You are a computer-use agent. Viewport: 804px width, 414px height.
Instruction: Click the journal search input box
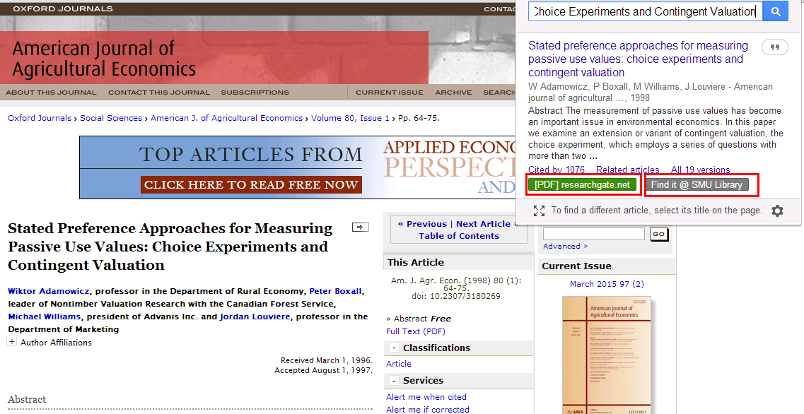pyautogui.click(x=594, y=234)
